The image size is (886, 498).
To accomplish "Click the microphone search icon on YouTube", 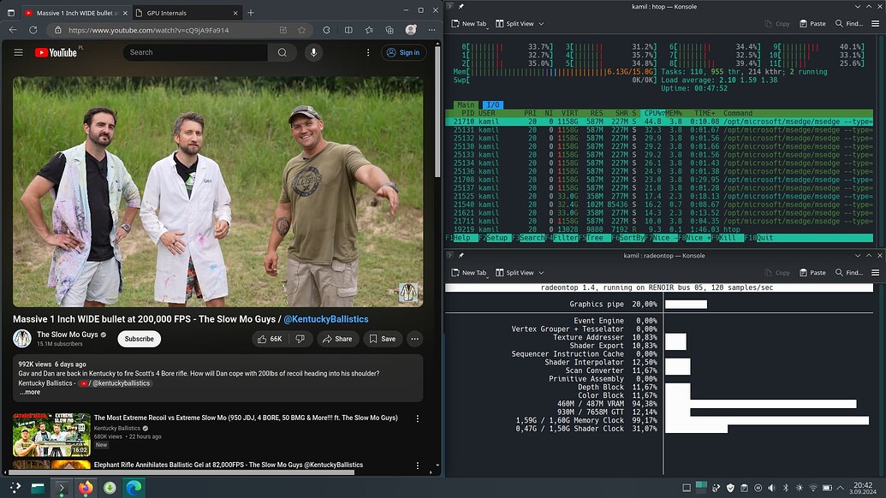I will [x=312, y=52].
